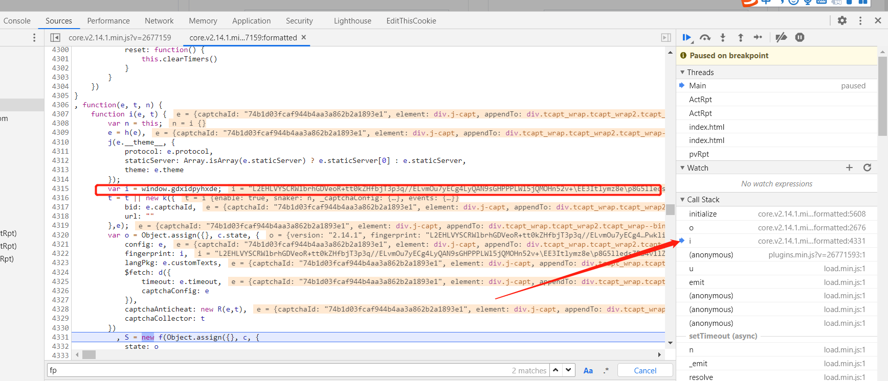This screenshot has height=381, width=888.
Task: Step into next function call
Action: [x=723, y=37]
